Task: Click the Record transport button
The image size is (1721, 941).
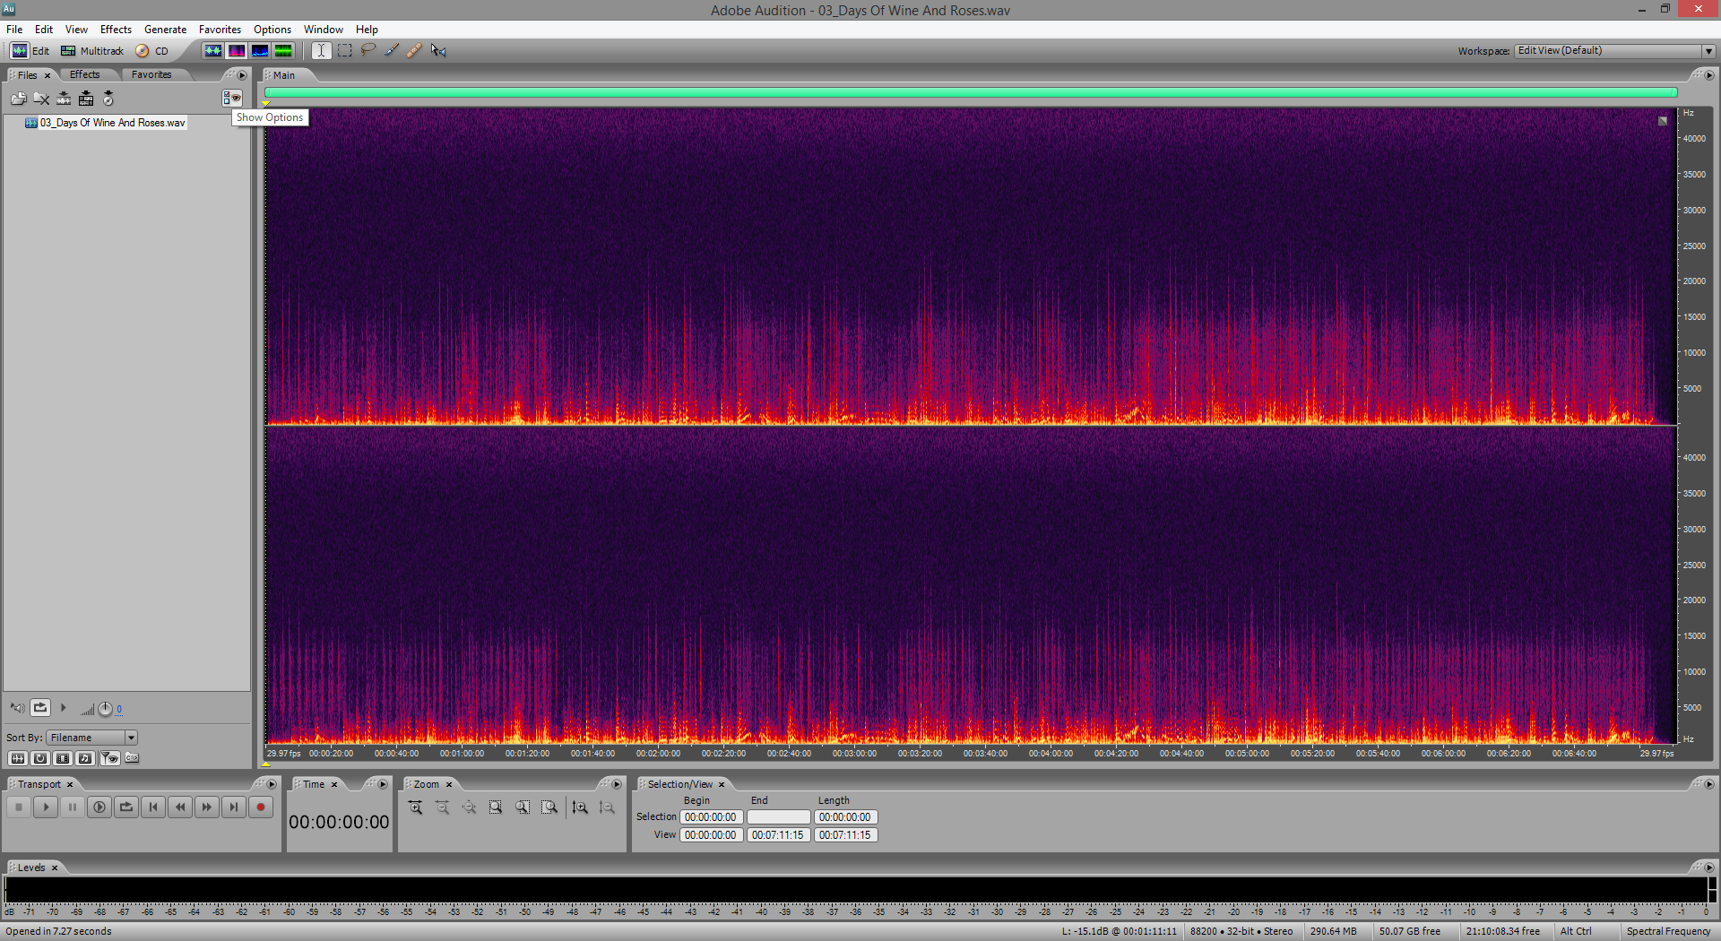Action: pyautogui.click(x=261, y=807)
